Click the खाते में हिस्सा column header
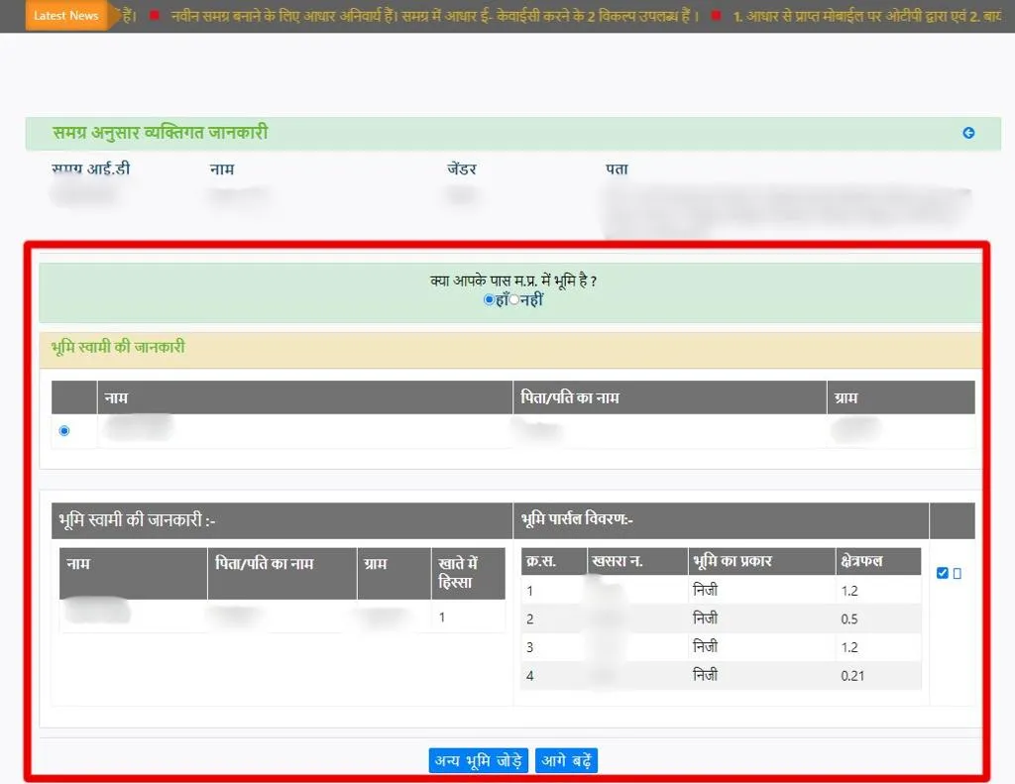This screenshot has width=1015, height=784. pyautogui.click(x=468, y=573)
